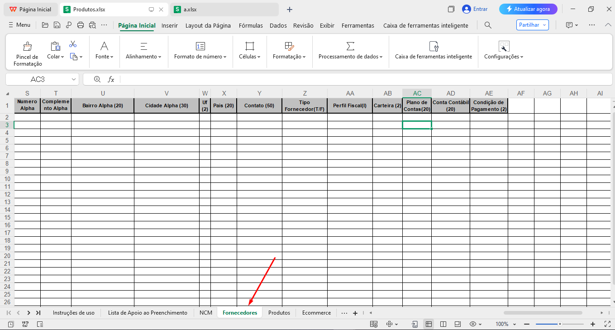Click the Pincel de Formatação icon
This screenshot has width=615, height=330.
coord(27,46)
